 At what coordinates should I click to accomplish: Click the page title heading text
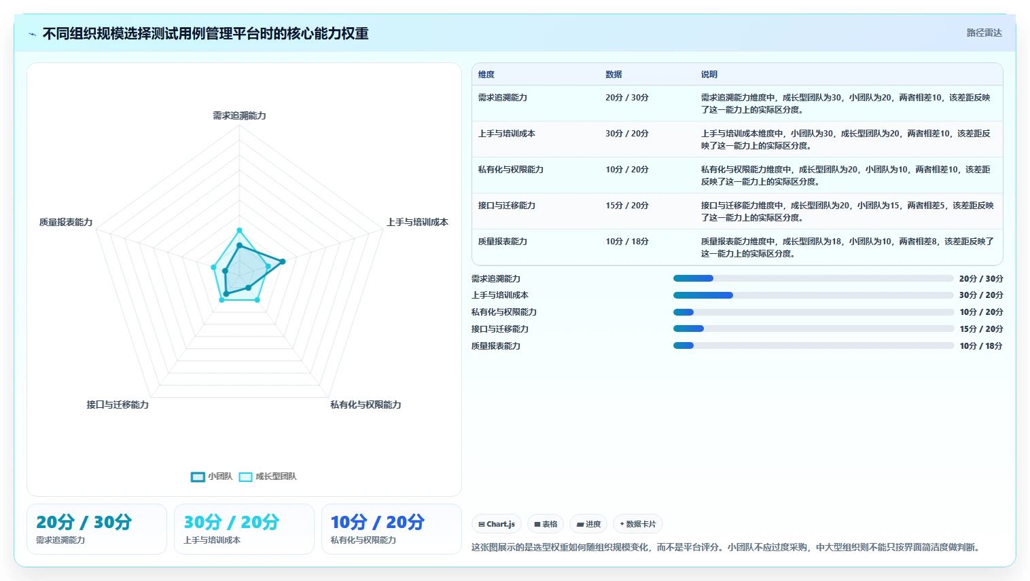click(x=205, y=33)
